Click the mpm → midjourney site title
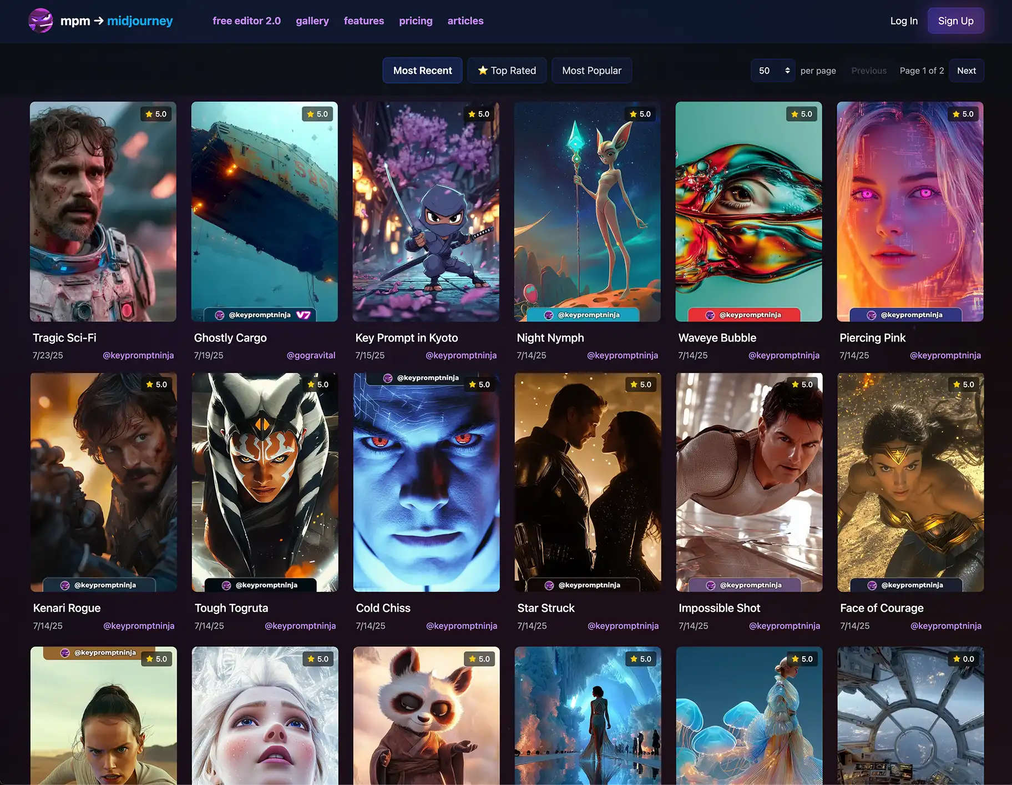The width and height of the screenshot is (1012, 785). (x=117, y=21)
